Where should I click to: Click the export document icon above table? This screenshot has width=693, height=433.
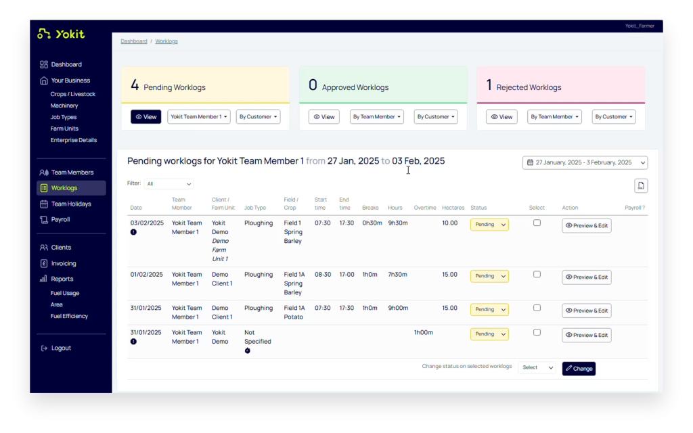(641, 185)
